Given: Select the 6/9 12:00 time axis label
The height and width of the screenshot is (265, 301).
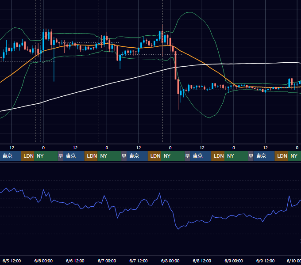Looking at the screenshot, I should coord(265,261).
